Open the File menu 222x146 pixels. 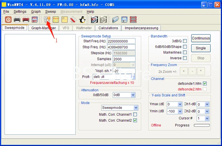pyautogui.click(x=6, y=12)
